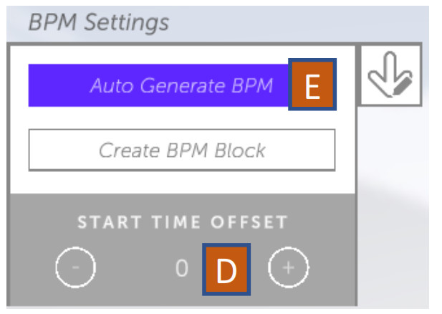Select the E callout next to Auto Generate BPM
Viewport: 442px width, 314px height.
pos(312,85)
